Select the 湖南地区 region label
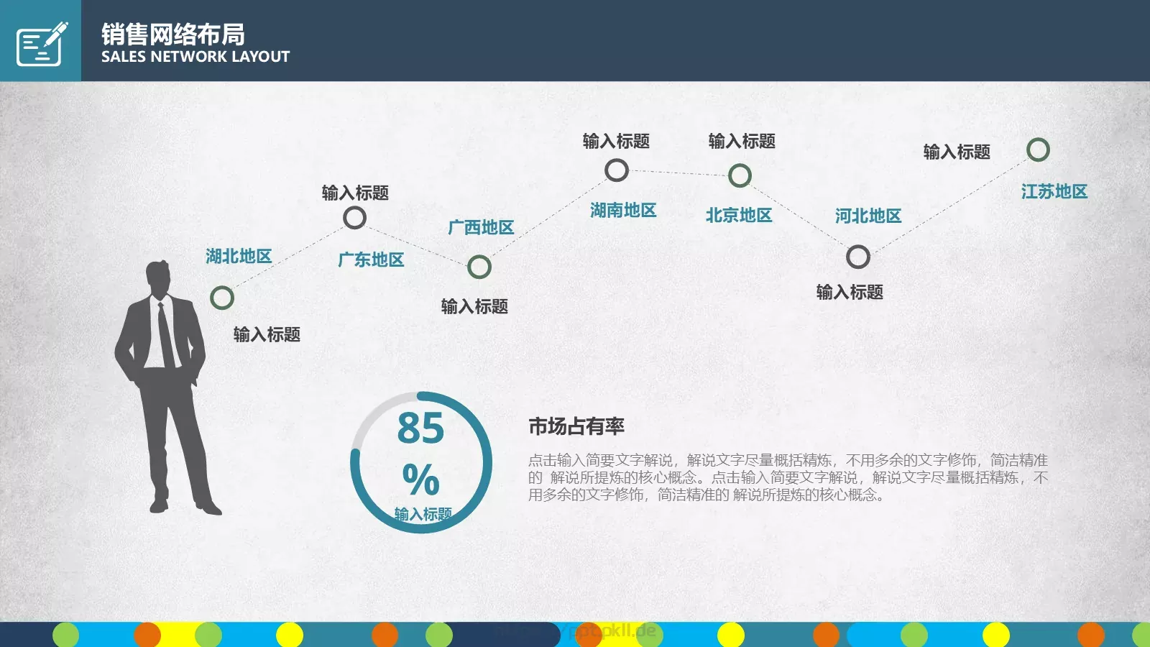Image resolution: width=1150 pixels, height=647 pixels. [x=623, y=210]
